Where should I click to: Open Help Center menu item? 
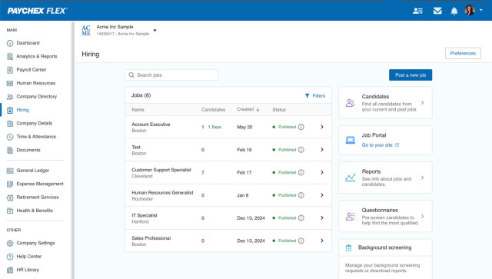point(29,257)
